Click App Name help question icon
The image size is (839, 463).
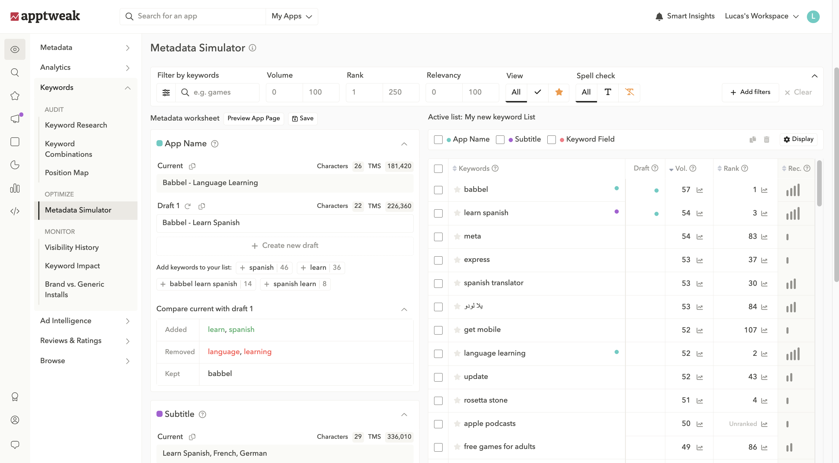[215, 144]
